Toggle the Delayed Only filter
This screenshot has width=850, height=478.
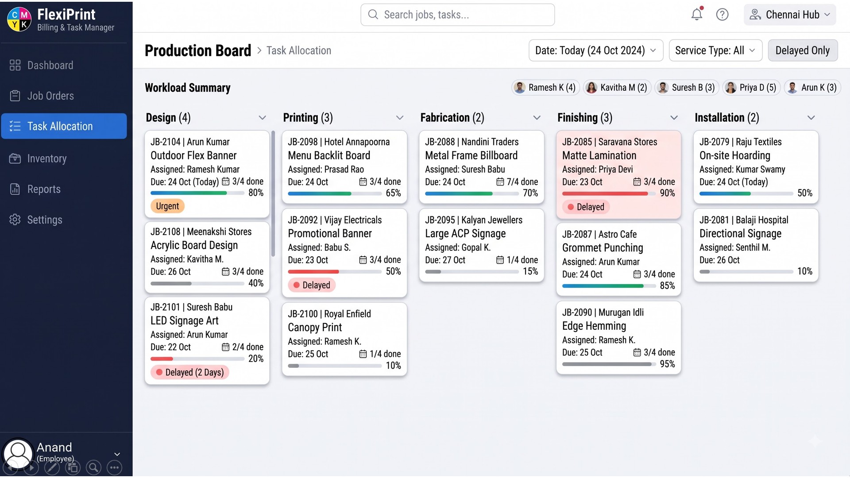(802, 50)
